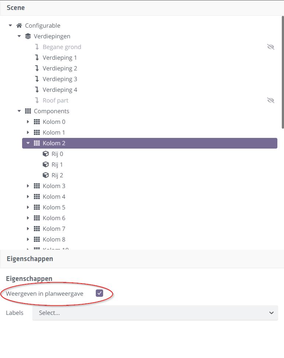Select Kolom 8 in the tree
Screen dimensions: 284x358
click(54, 239)
